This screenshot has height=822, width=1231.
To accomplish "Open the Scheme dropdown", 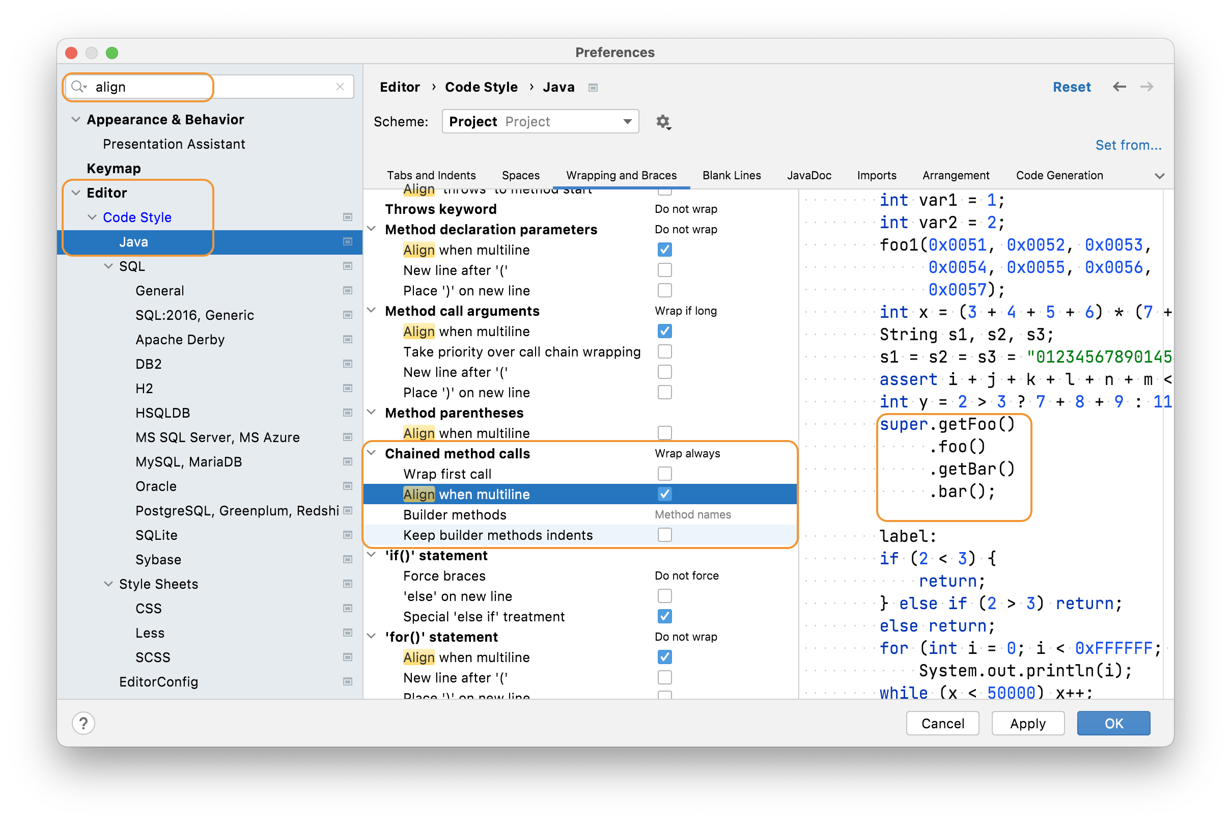I will point(540,122).
